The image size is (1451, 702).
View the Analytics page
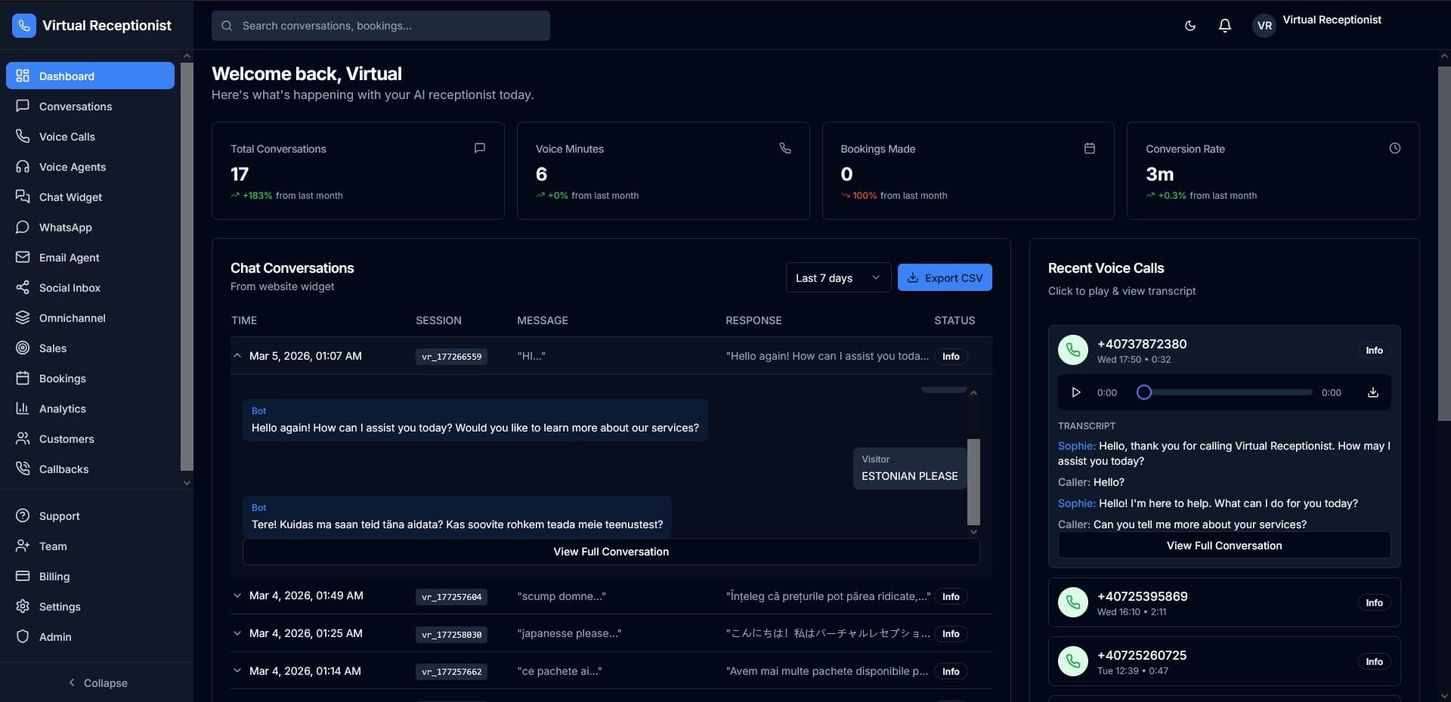[x=63, y=408]
